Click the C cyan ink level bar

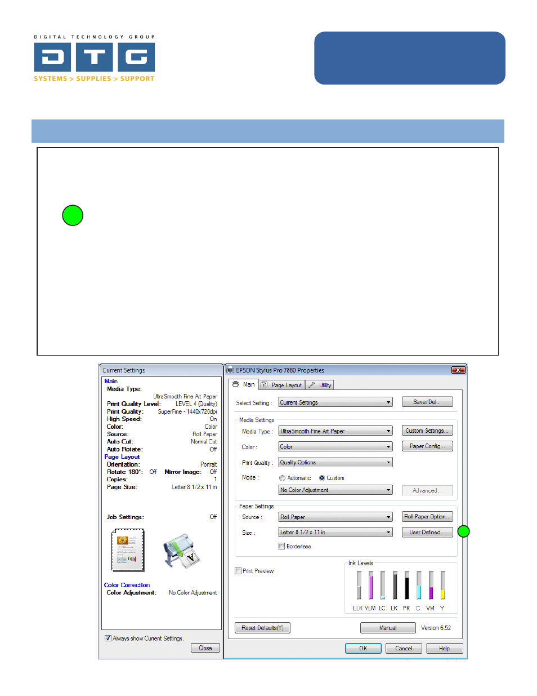(x=419, y=585)
